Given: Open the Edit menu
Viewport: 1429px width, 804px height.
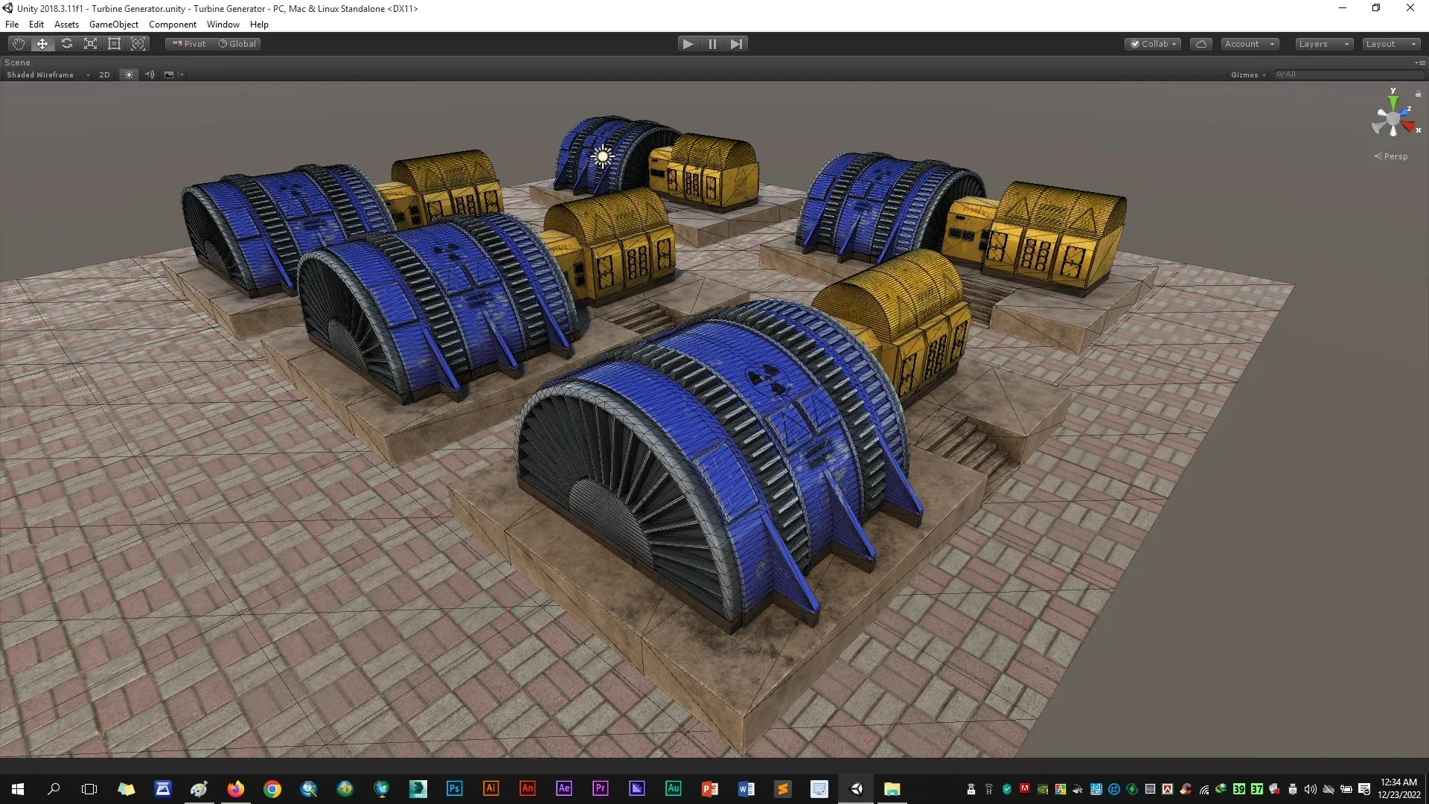Looking at the screenshot, I should tap(36, 25).
